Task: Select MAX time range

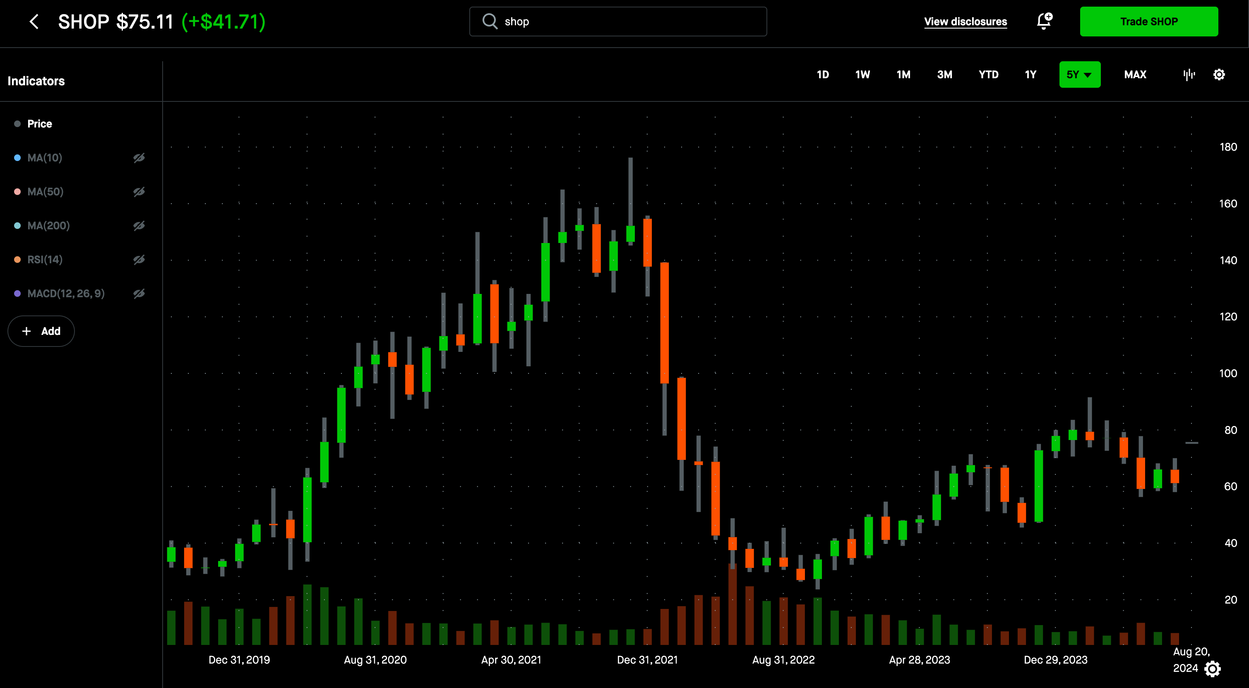Action: (x=1135, y=75)
